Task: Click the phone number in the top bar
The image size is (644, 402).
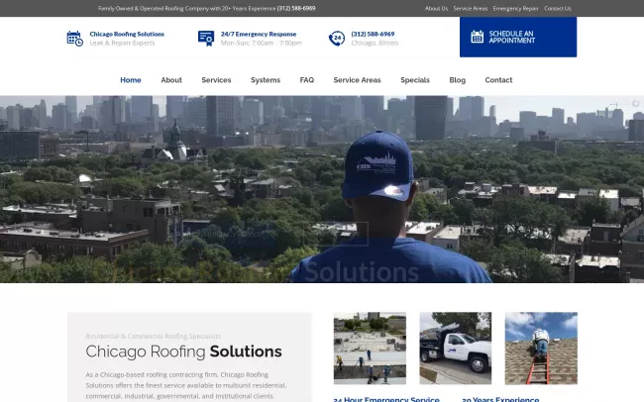Action: coord(296,8)
